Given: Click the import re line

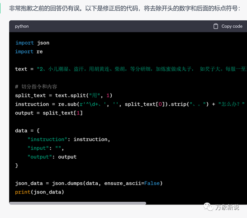Looking at the screenshot, I should tap(29, 52).
